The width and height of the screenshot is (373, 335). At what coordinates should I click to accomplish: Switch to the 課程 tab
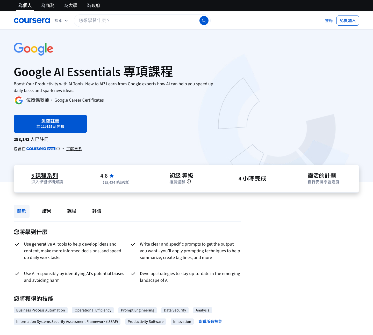[72, 211]
